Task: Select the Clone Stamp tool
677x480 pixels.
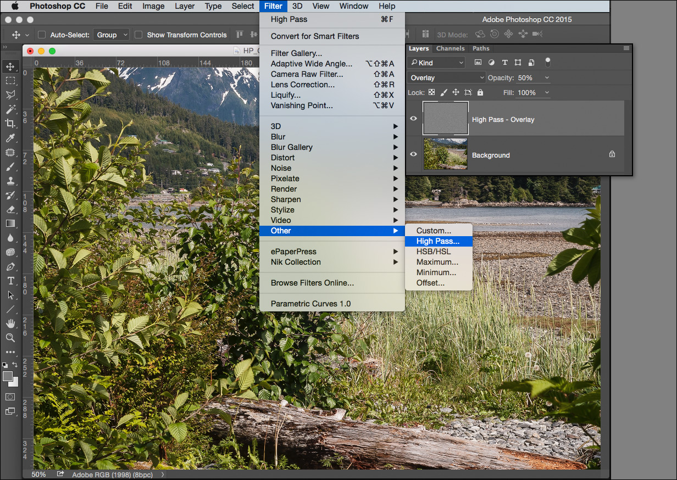Action: coord(10,181)
